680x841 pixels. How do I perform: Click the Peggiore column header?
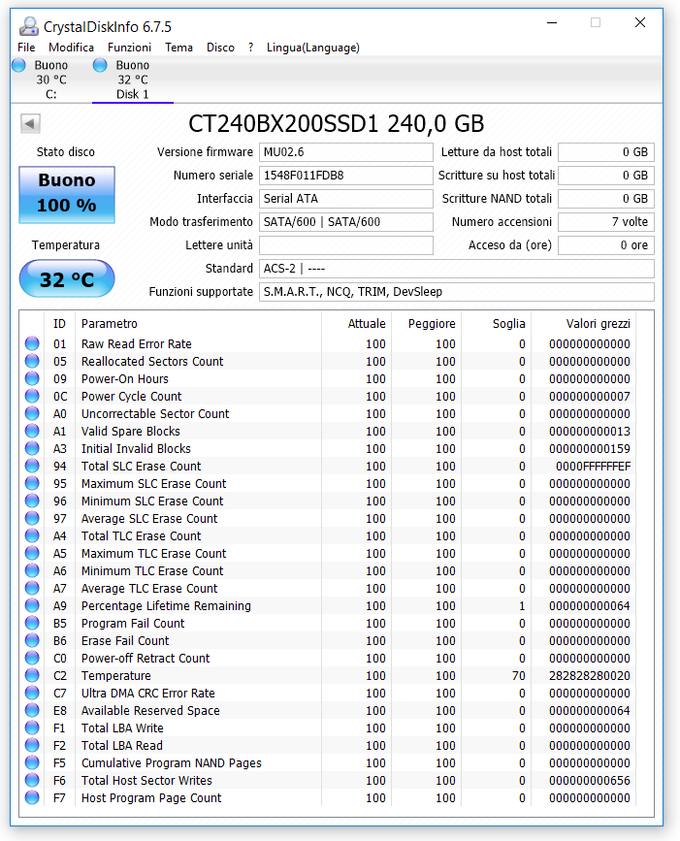pyautogui.click(x=426, y=323)
